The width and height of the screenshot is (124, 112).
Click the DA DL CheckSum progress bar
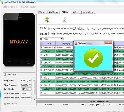tap(80, 101)
